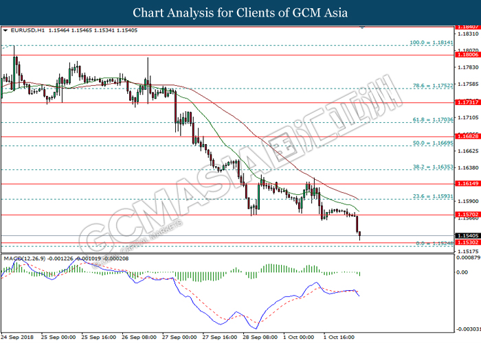481x343 pixels.
Task: Click the 1.17830 price scale value
Action: [468, 67]
